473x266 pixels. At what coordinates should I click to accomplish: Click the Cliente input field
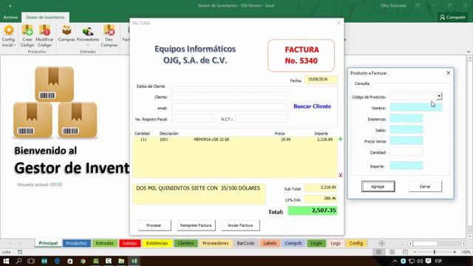[230, 97]
